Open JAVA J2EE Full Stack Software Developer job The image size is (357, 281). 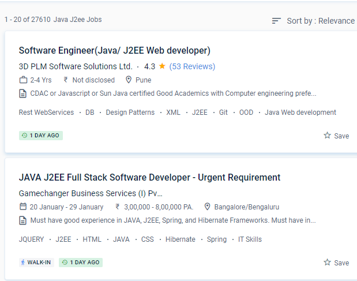[149, 177]
